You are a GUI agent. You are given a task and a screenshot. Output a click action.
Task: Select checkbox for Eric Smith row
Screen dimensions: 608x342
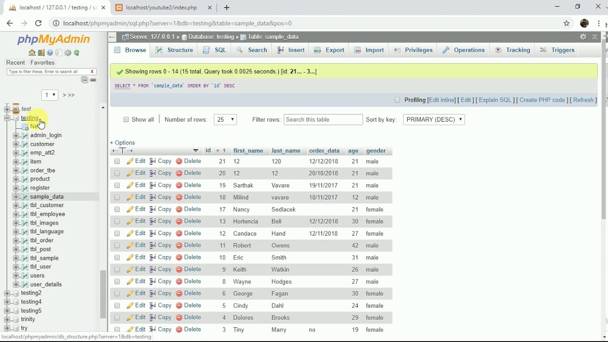pos(117,257)
